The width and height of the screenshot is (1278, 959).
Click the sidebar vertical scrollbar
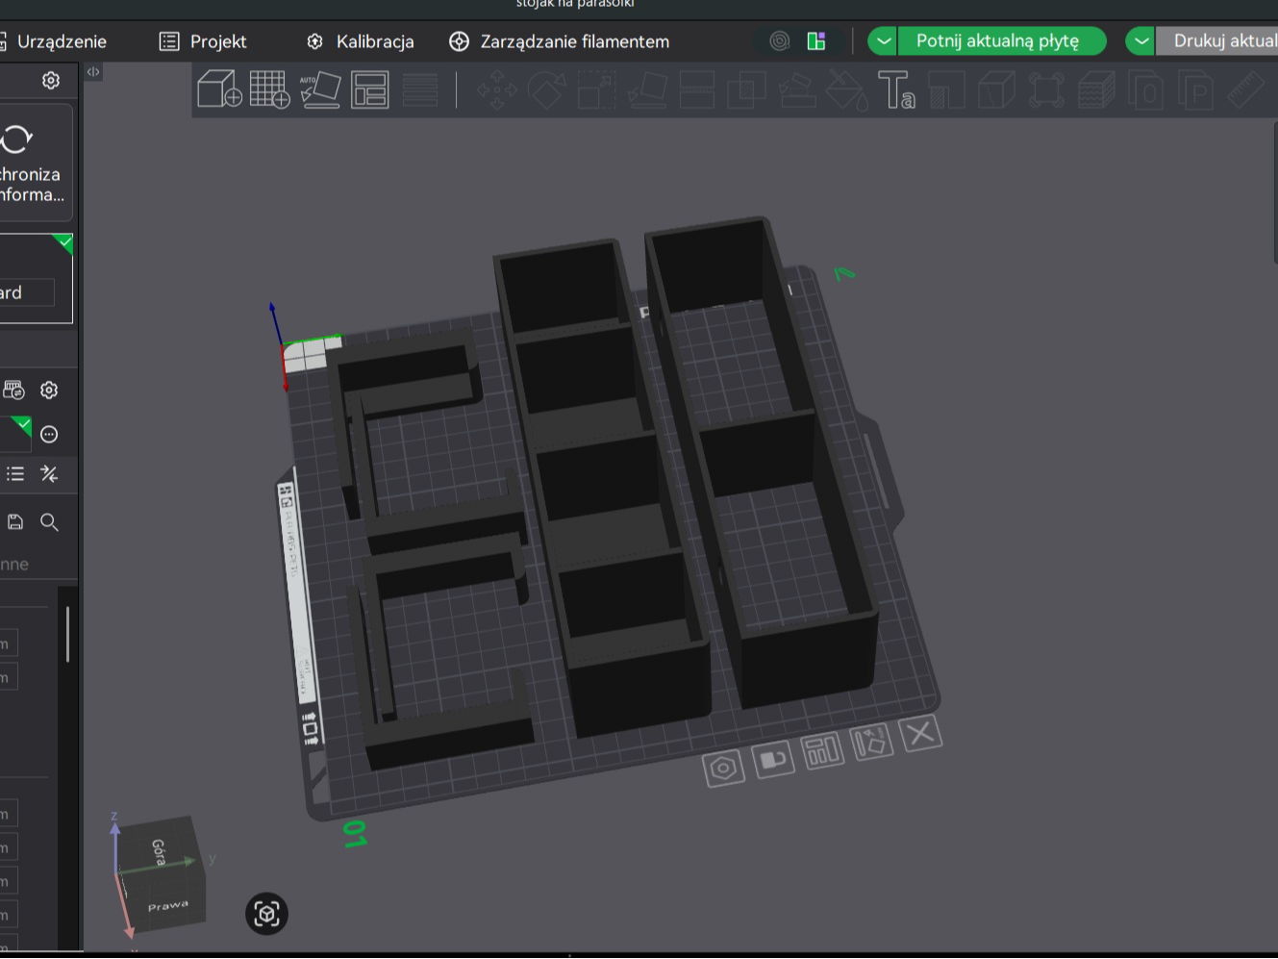point(67,634)
